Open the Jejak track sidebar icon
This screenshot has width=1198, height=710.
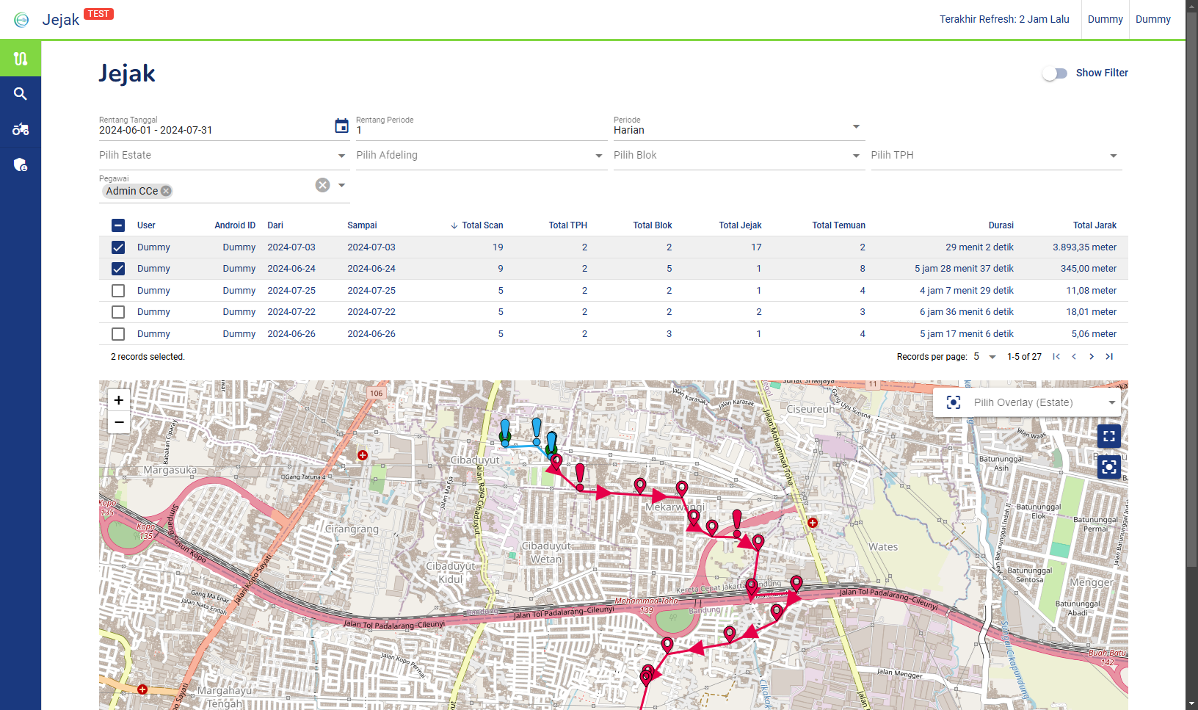(21, 59)
